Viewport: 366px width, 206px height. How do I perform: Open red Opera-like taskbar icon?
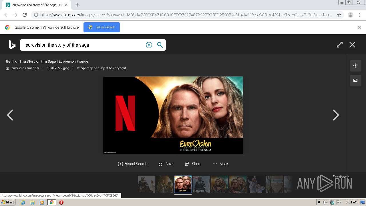click(61, 202)
